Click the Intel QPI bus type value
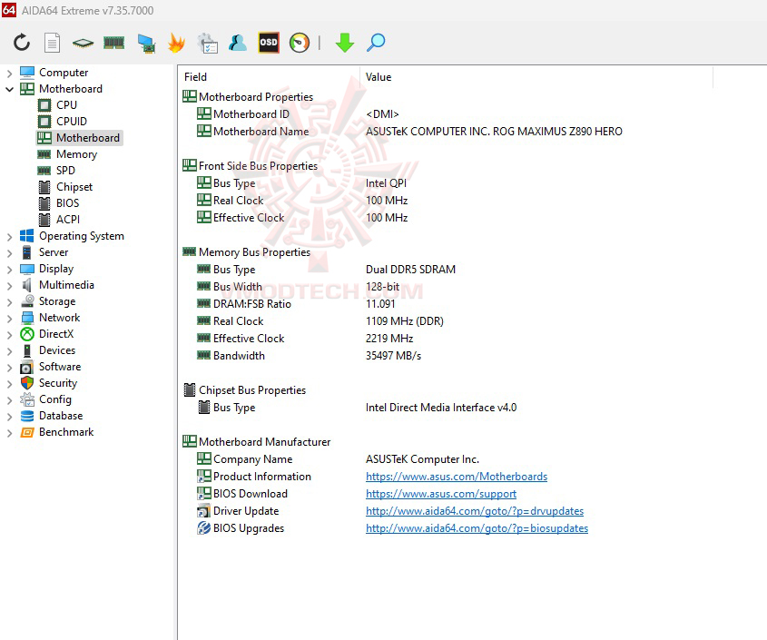767x640 pixels. coord(386,183)
